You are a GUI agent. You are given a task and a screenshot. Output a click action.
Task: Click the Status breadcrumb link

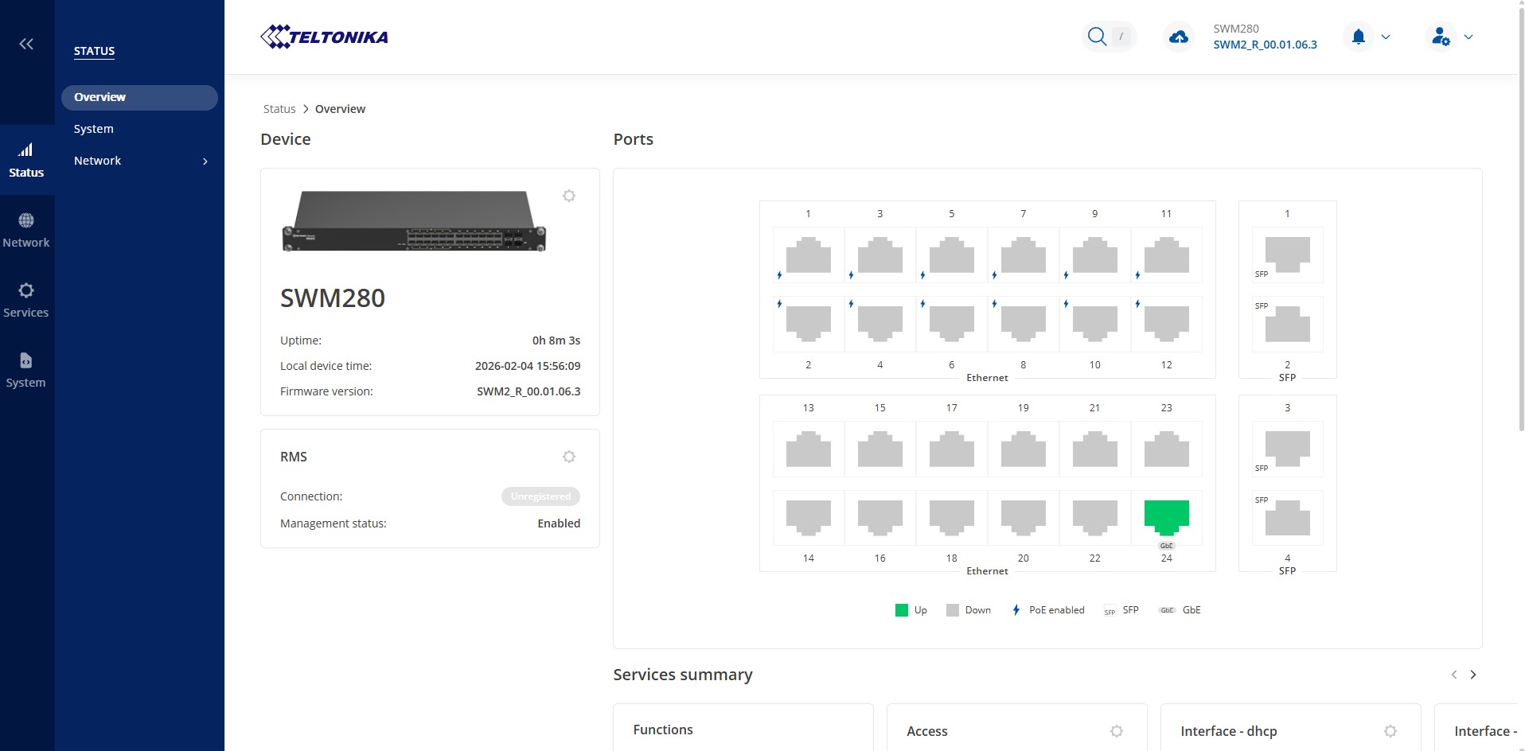pyautogui.click(x=279, y=109)
